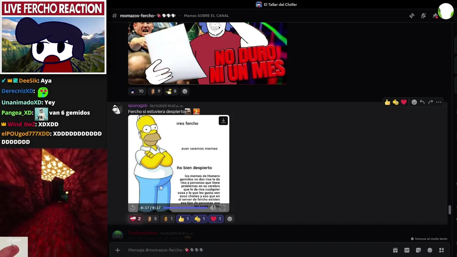Toggle the reaction with count 10
Screen dimensions: 457x257
coord(137,91)
